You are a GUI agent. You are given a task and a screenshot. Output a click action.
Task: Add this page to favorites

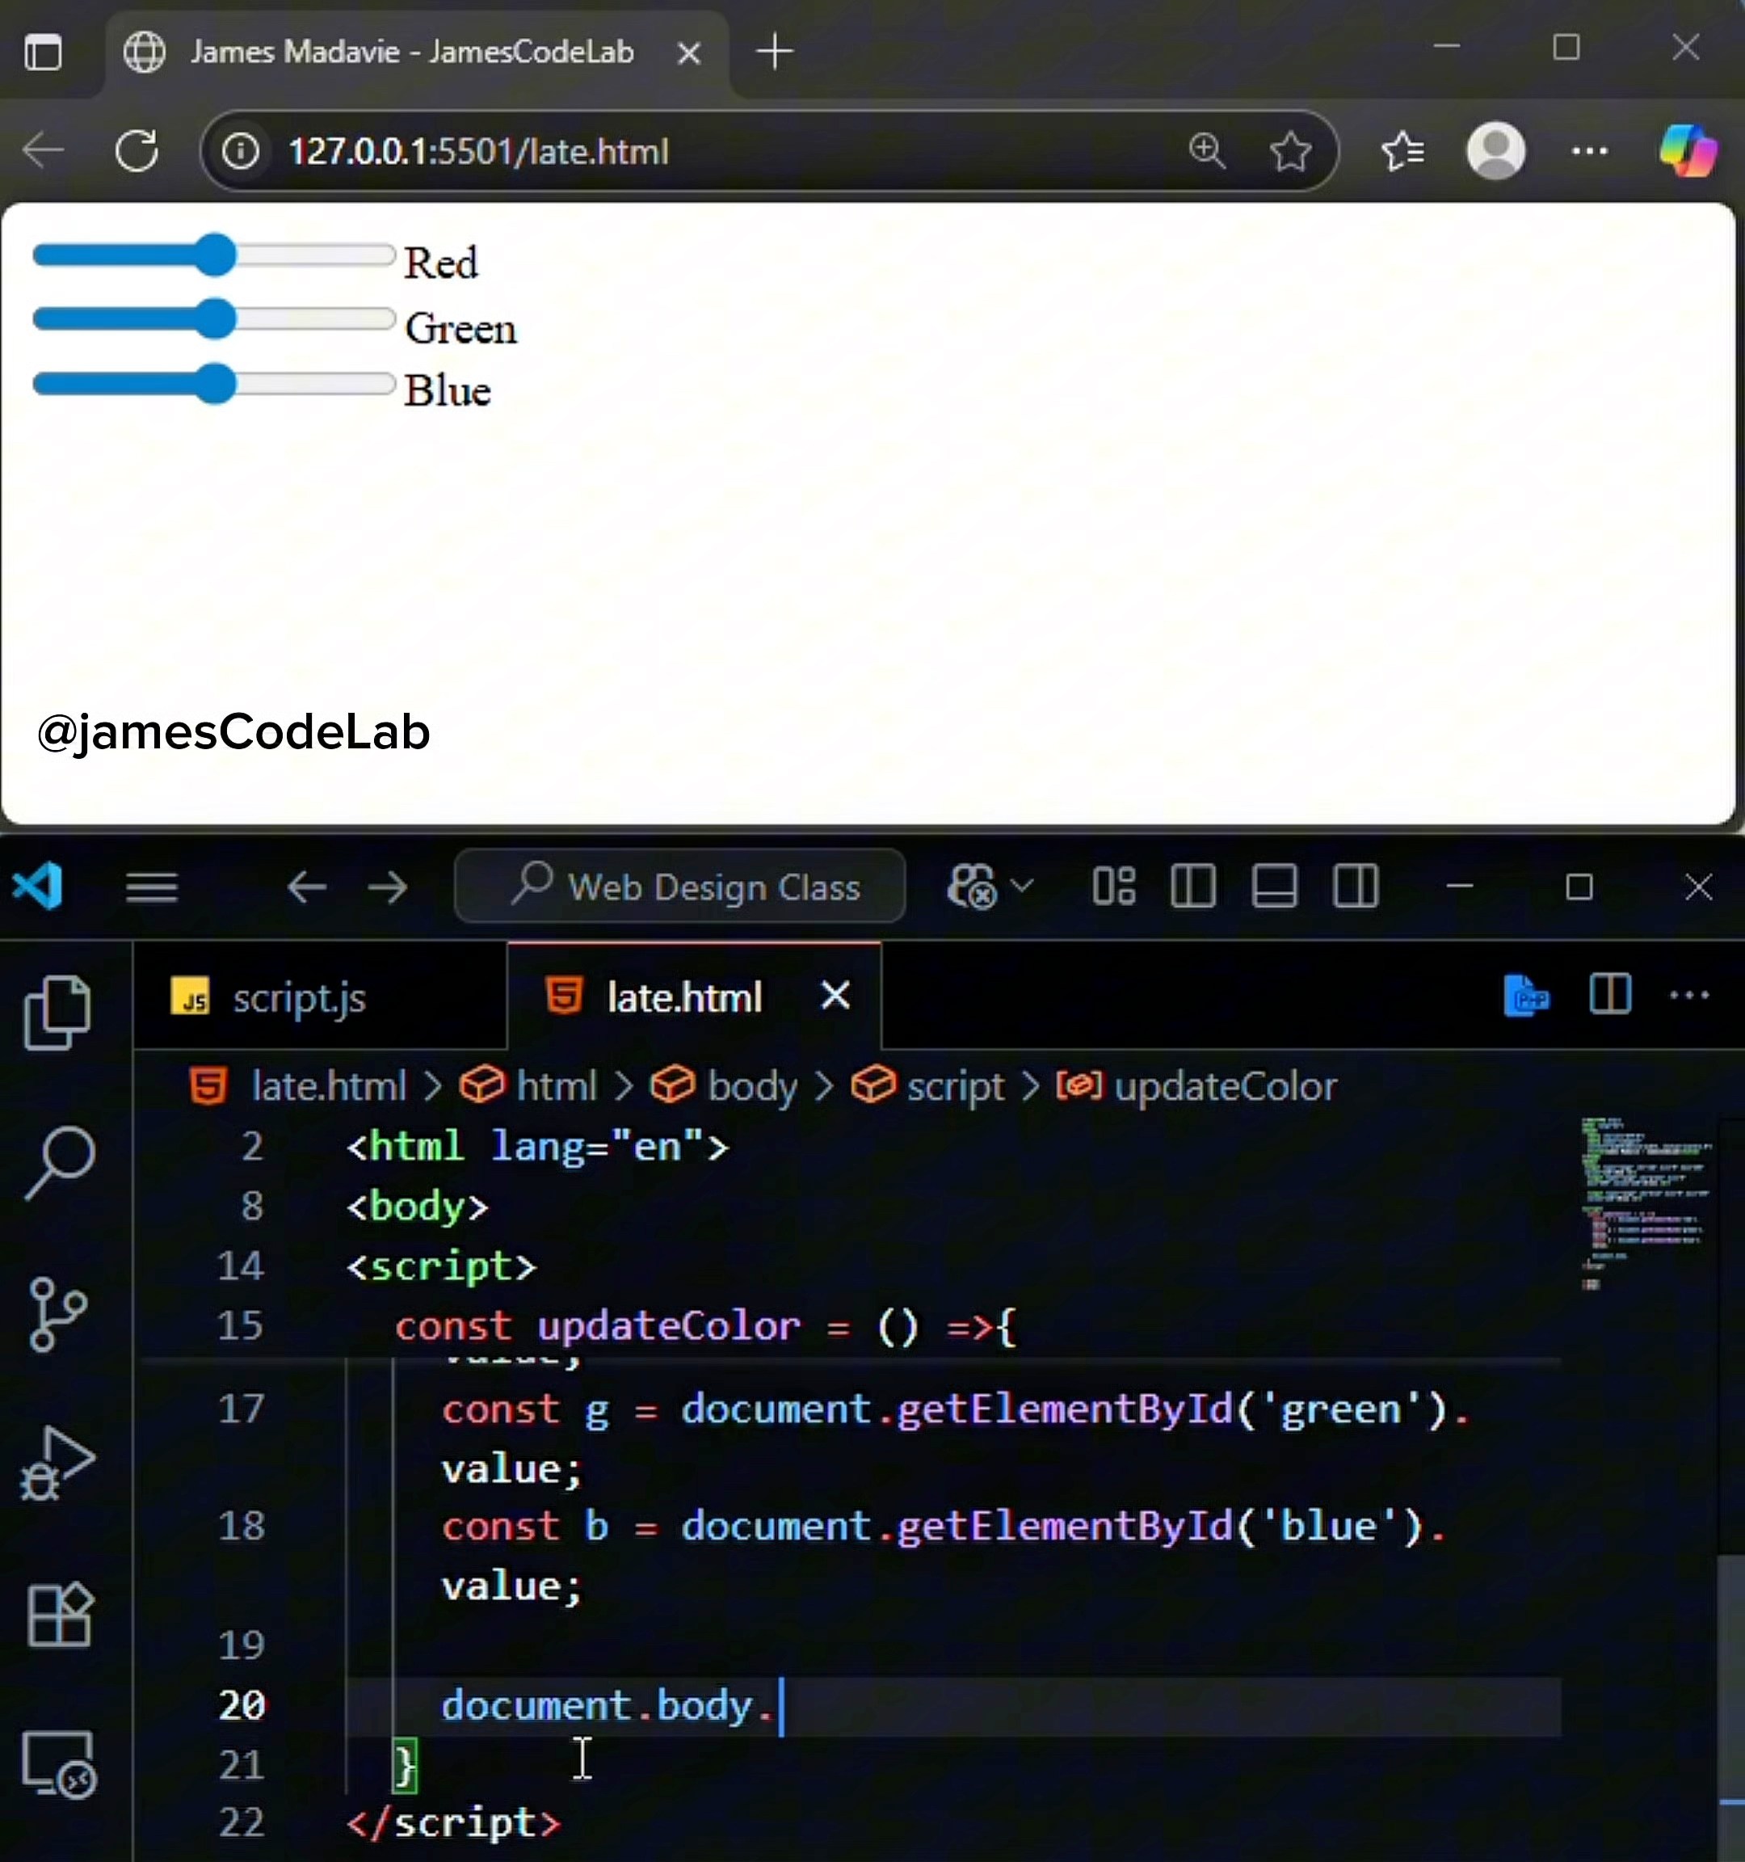coord(1290,151)
